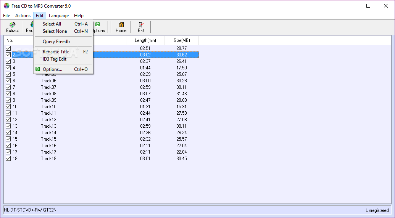Click the 17.50 size value
Viewport: 395px width, 218px height.
(x=182, y=67)
